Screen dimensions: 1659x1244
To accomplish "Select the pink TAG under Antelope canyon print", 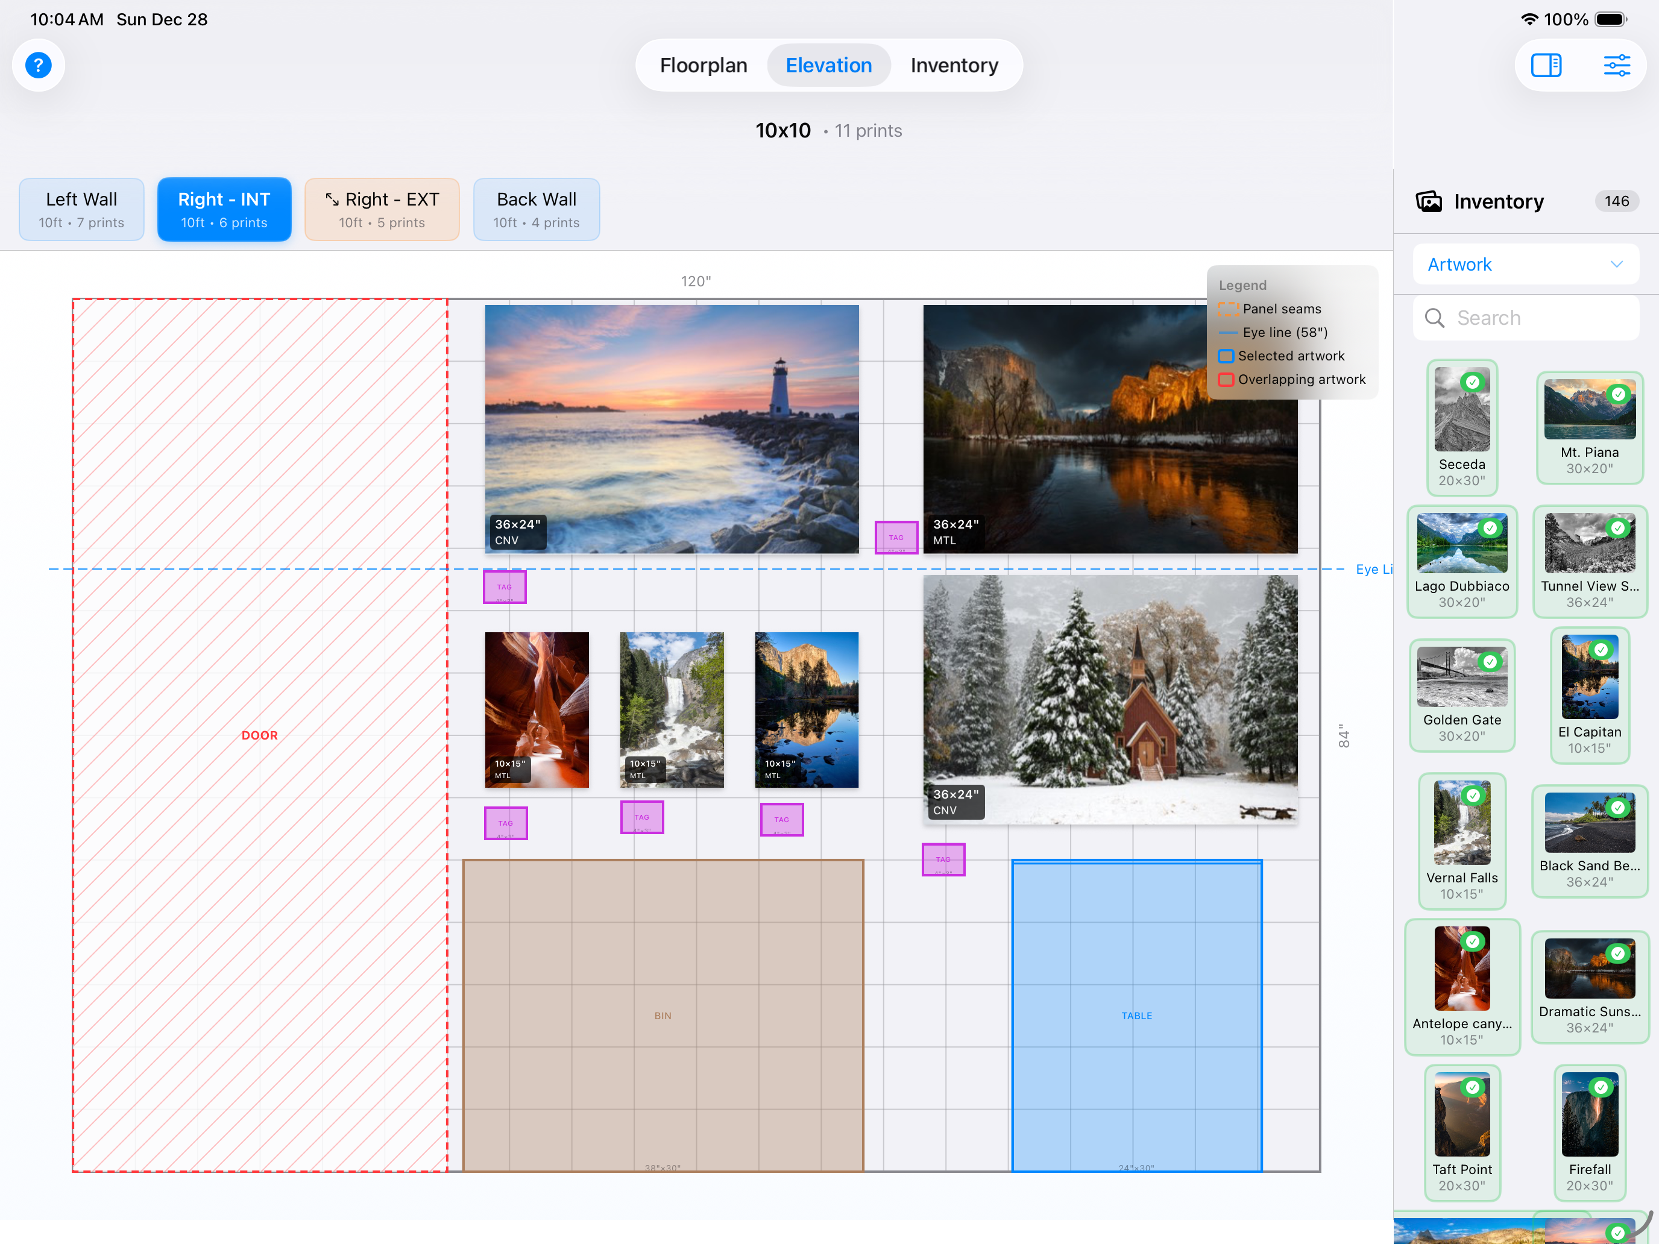I will click(x=506, y=823).
